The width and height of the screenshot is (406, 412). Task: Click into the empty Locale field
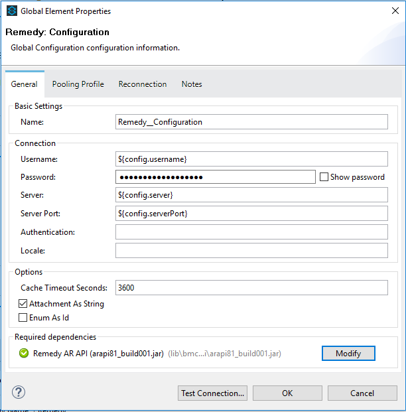[251, 250]
